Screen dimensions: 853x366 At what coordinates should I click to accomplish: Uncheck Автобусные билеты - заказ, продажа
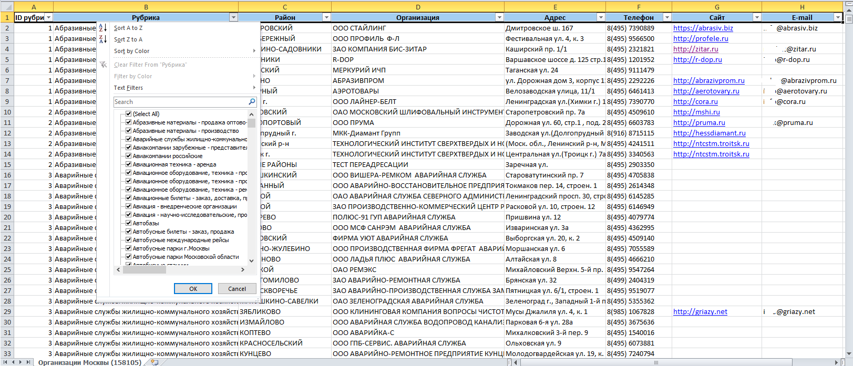tap(128, 232)
